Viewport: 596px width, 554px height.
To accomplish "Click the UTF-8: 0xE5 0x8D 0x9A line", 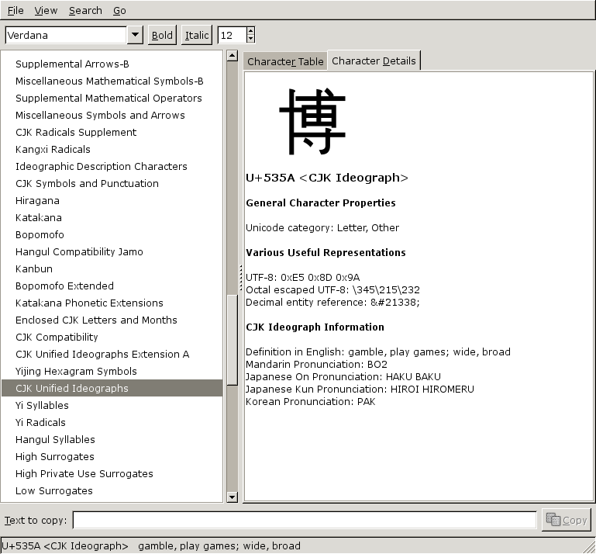I will (x=302, y=277).
